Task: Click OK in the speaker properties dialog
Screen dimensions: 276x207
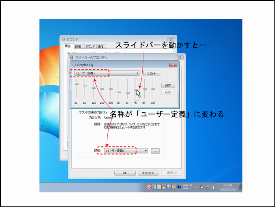Action: (x=125, y=173)
